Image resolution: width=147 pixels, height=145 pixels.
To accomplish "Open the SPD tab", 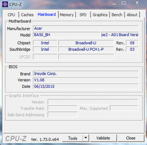I will click(83, 15).
